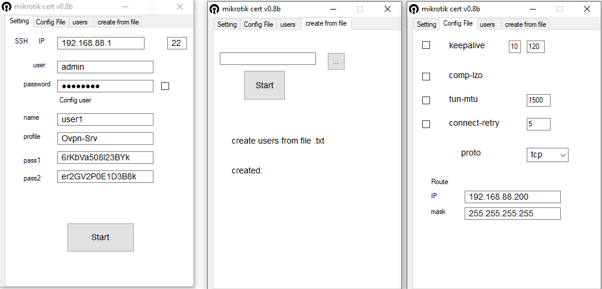Click the name field containing user1
The image size is (602, 289).
[105, 120]
